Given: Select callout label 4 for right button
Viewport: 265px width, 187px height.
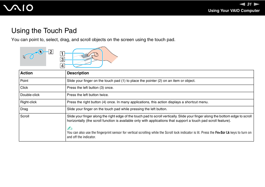Looking at the screenshot, I should [x=62, y=65].
